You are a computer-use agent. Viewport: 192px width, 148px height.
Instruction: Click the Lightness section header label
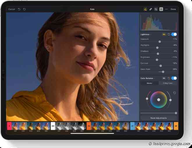[145, 35]
